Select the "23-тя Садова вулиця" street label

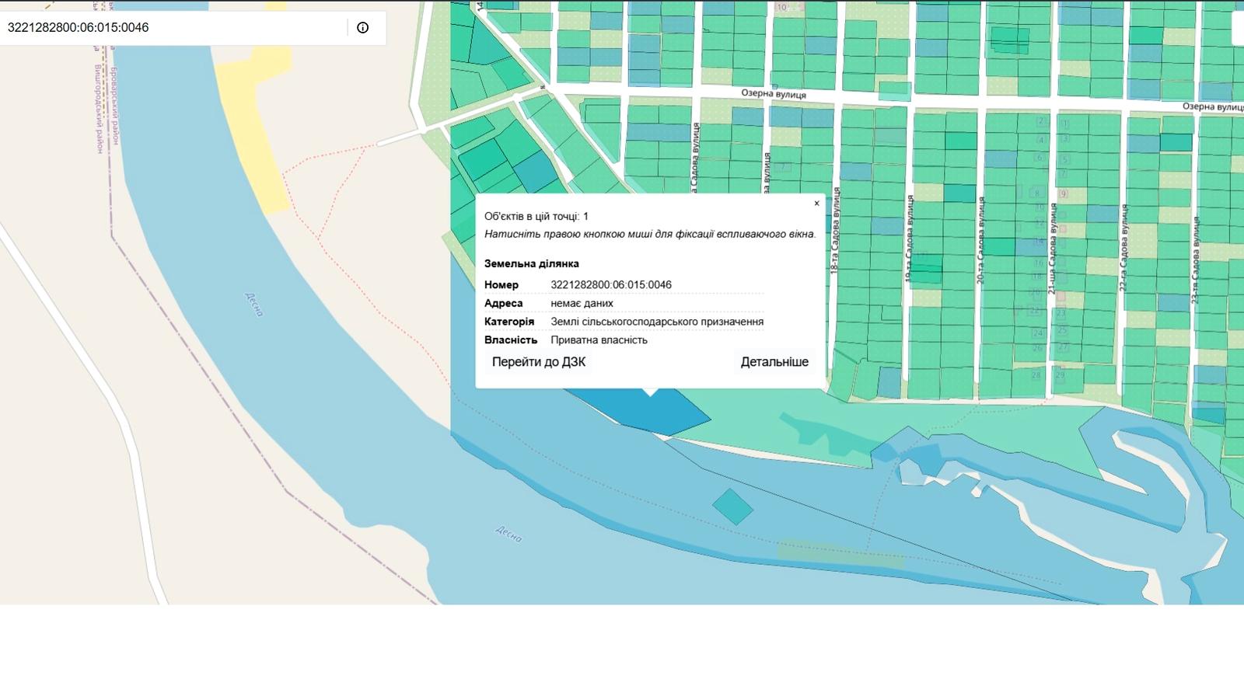(1195, 260)
